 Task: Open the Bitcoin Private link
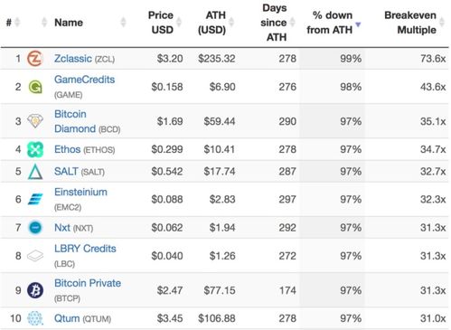click(x=88, y=283)
